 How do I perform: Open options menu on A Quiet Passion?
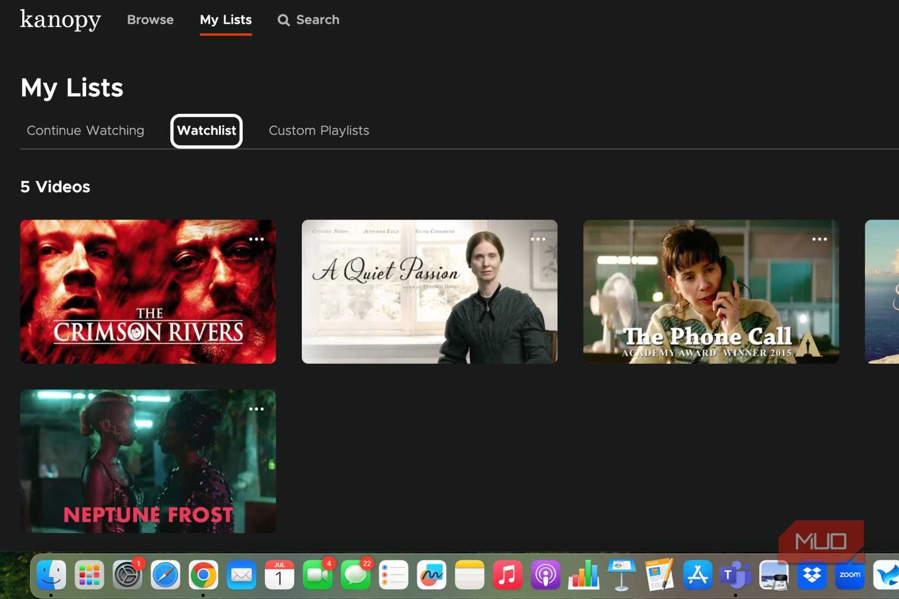(x=538, y=239)
